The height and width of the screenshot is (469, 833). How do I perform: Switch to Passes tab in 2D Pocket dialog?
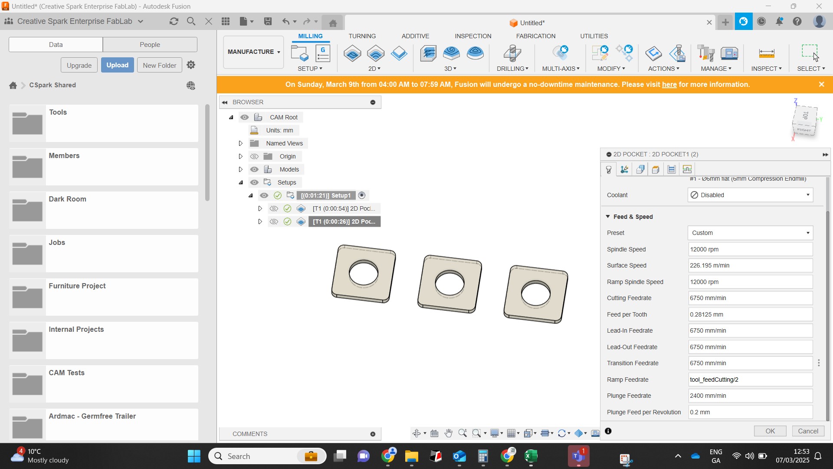671,169
